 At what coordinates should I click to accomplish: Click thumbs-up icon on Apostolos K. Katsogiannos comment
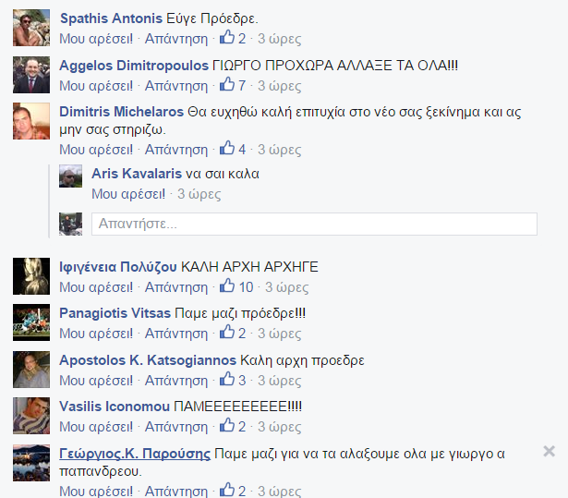tap(227, 379)
